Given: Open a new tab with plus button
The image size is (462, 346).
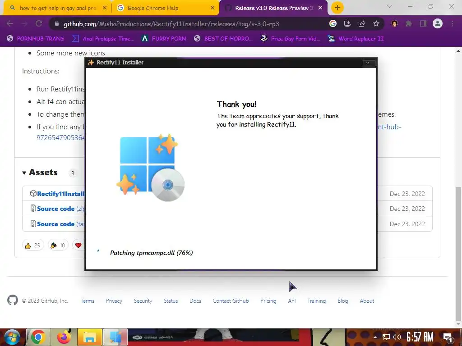Looking at the screenshot, I should pos(337,8).
